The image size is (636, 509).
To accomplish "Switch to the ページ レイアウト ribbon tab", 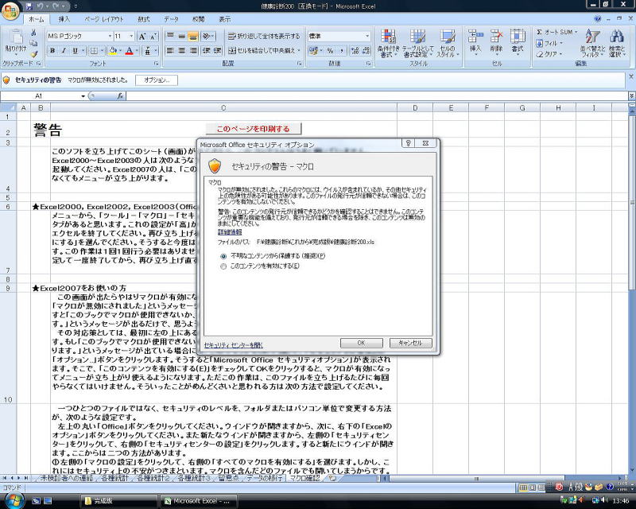I will [x=104, y=19].
